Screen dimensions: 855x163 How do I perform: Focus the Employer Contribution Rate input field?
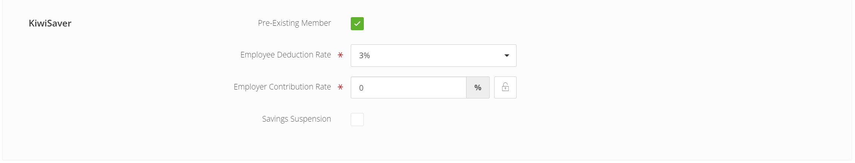(x=409, y=88)
